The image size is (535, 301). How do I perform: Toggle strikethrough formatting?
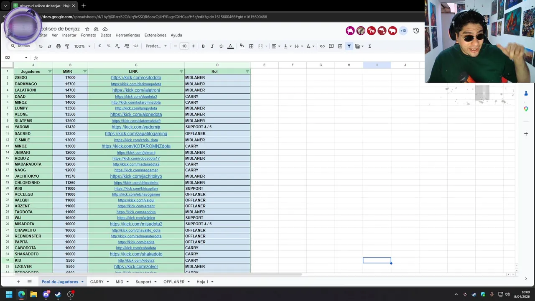point(221,46)
